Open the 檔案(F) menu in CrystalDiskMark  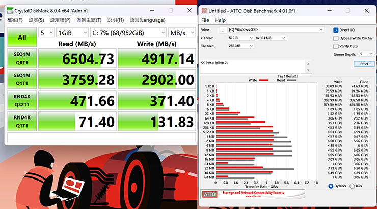point(15,20)
